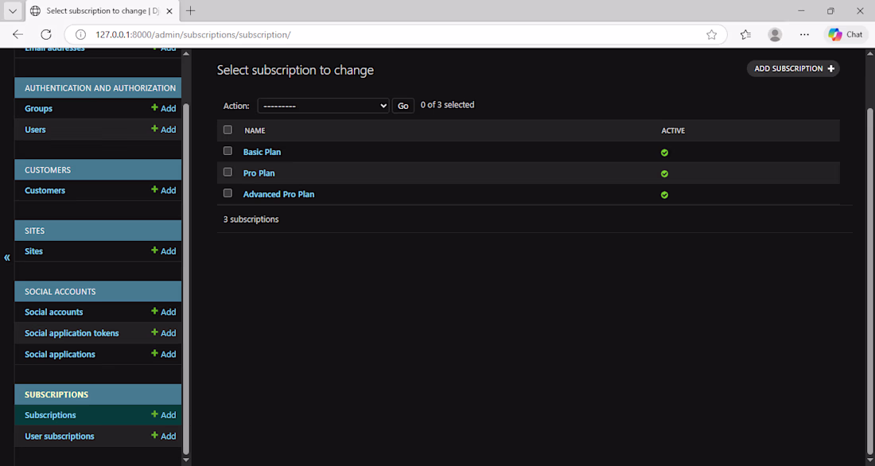Open the tab search dropdown arrow
Image resolution: width=875 pixels, height=466 pixels.
click(12, 10)
